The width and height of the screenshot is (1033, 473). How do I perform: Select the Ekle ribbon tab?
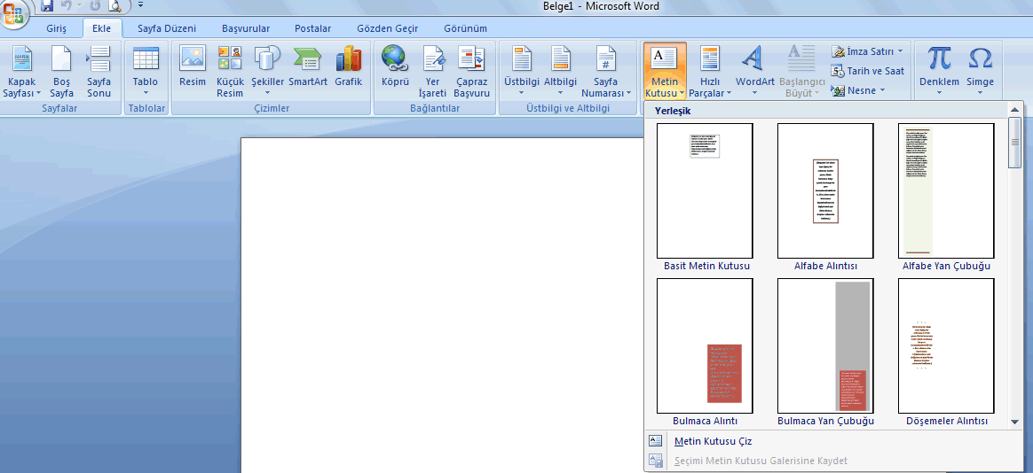pos(101,28)
